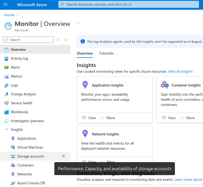This screenshot has height=187, width=203.
Task: Favorite Storage accounts with the star
Action: [64, 156]
